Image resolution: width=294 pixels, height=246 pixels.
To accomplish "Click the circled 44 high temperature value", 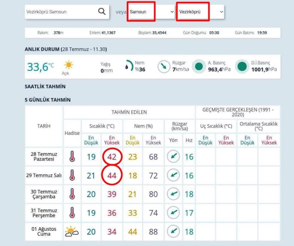I will (x=112, y=175).
